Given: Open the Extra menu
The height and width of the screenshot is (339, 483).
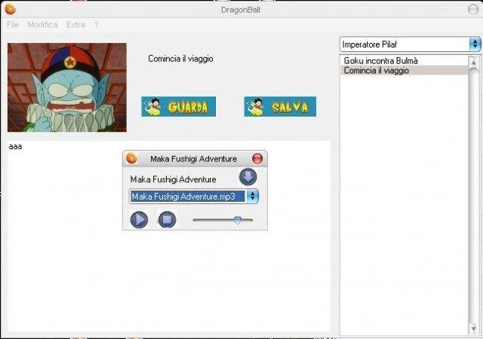Looking at the screenshot, I should 75,25.
